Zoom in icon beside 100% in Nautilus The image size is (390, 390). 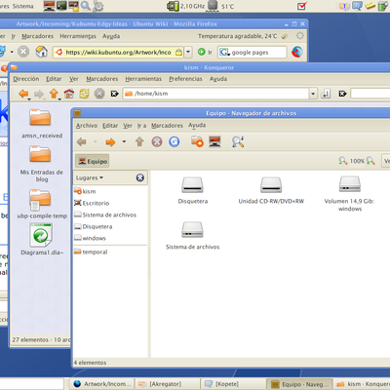click(370, 161)
